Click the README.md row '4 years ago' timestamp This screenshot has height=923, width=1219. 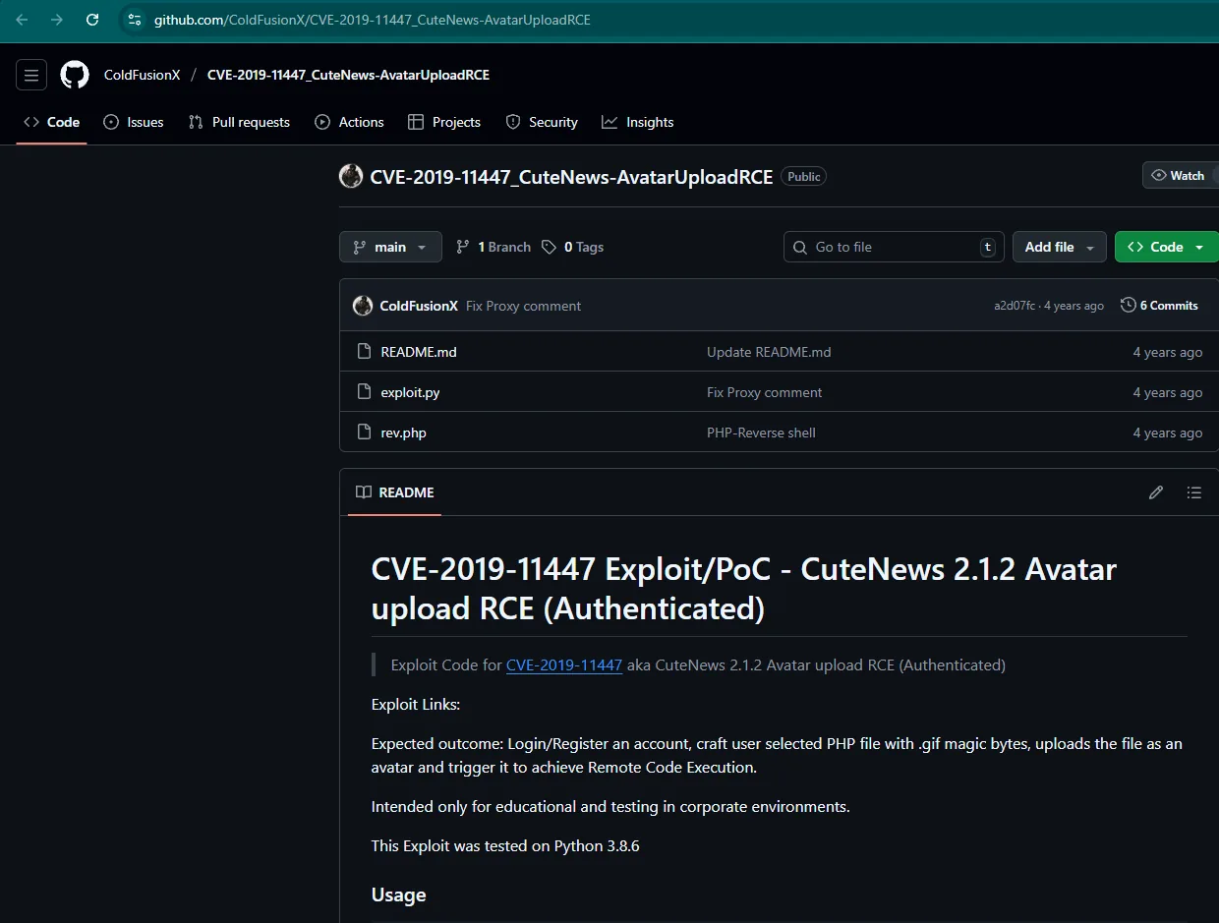(1168, 352)
